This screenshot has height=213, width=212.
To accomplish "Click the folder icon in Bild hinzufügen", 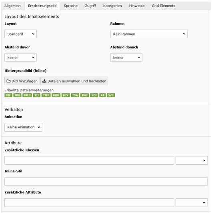I will [x=8, y=81].
